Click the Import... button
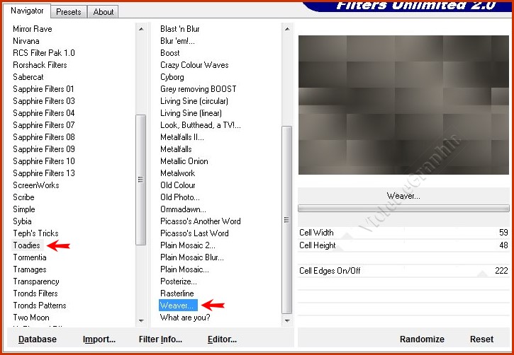 pyautogui.click(x=99, y=339)
